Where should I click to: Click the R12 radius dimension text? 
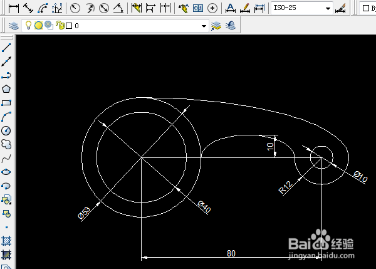pyautogui.click(x=285, y=187)
